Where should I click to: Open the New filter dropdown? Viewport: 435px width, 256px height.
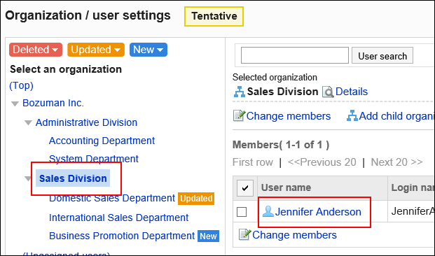pyautogui.click(x=149, y=50)
